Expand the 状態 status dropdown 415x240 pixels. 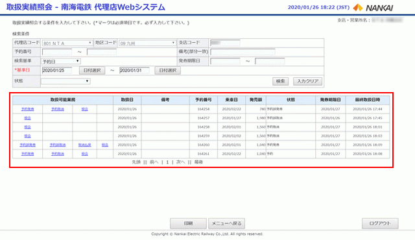(65, 81)
